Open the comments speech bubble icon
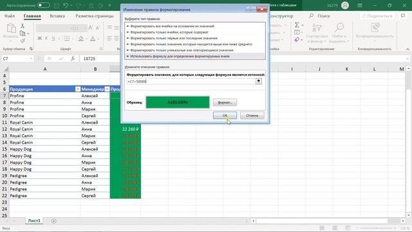 coord(403,15)
